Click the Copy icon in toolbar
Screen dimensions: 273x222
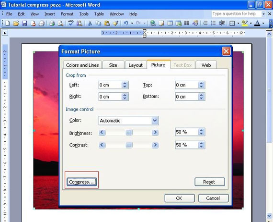(x=98, y=23)
